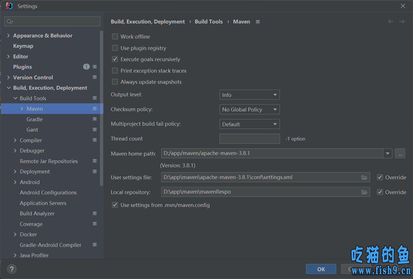The width and height of the screenshot is (413, 279).
Task: Open Android Configurations settings
Action: click(x=48, y=192)
